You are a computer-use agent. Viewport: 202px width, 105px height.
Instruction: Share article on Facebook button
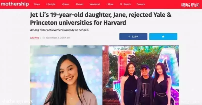click(x=133, y=37)
